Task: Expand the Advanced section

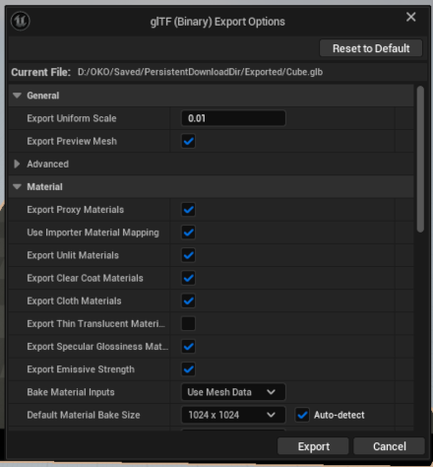Action: (17, 164)
